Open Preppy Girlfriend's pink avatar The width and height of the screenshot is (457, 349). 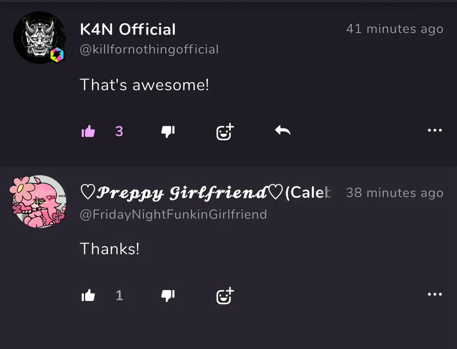pos(39,201)
